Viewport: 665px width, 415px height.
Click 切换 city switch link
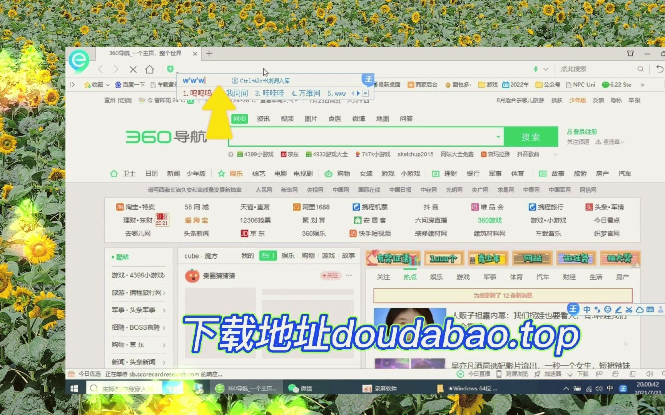click(x=125, y=100)
